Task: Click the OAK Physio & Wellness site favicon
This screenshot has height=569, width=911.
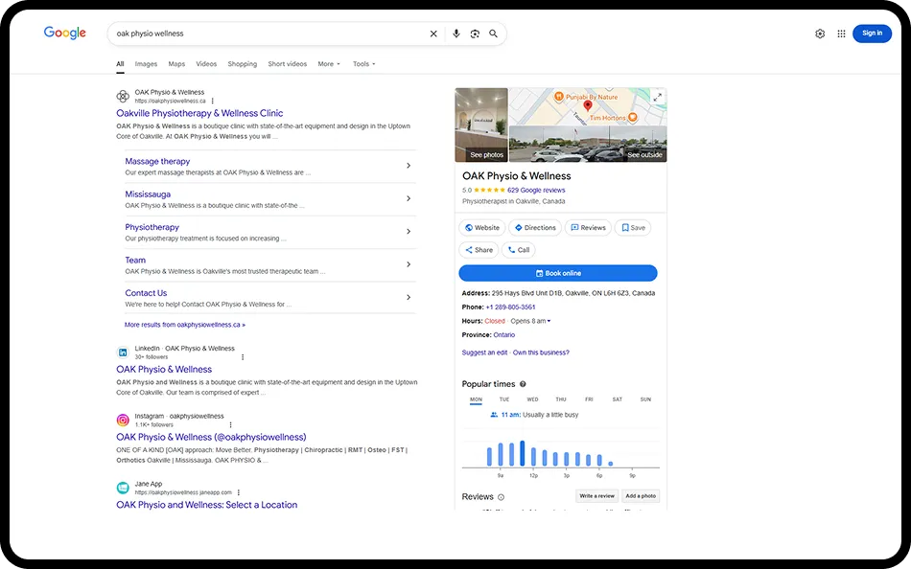Action: click(123, 97)
